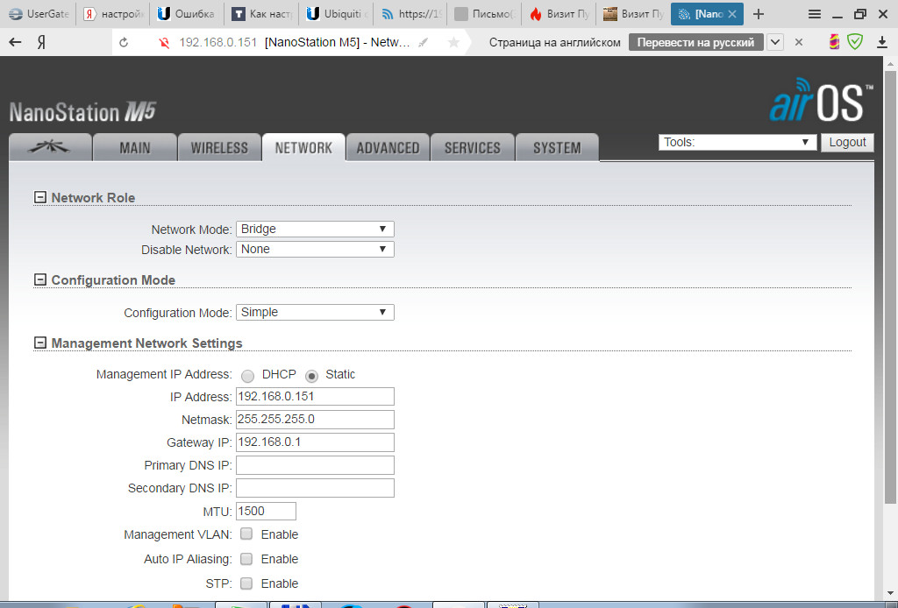Image resolution: width=898 pixels, height=608 pixels.
Task: Dismiss the translation bar
Action: (799, 42)
